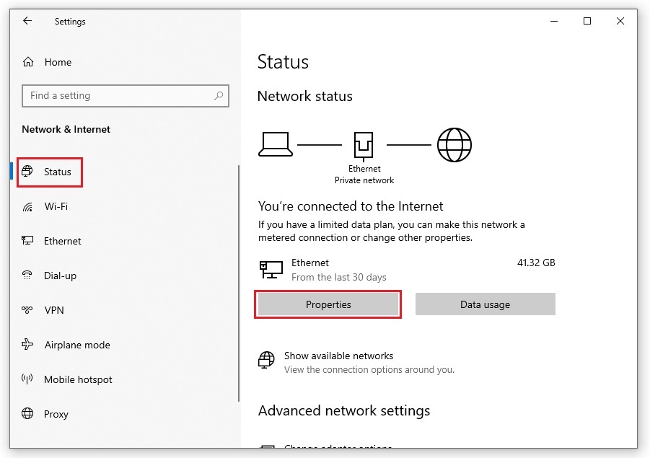This screenshot has height=458, width=650.
Task: Open the Data usage page
Action: (485, 304)
